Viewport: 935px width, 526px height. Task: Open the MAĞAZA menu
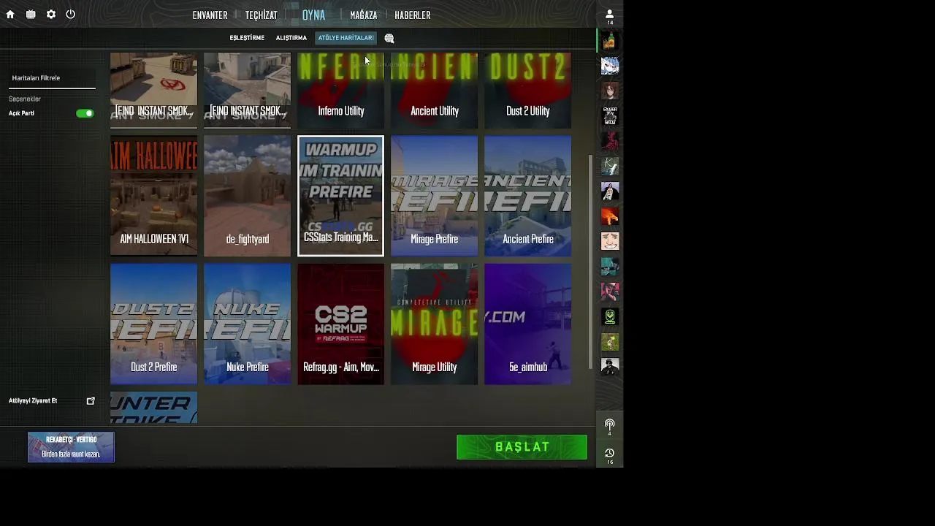(x=363, y=15)
